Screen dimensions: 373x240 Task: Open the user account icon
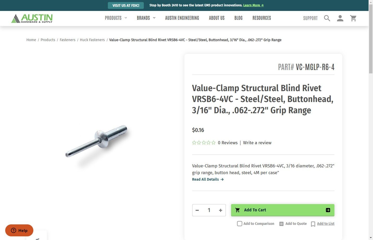point(340,18)
